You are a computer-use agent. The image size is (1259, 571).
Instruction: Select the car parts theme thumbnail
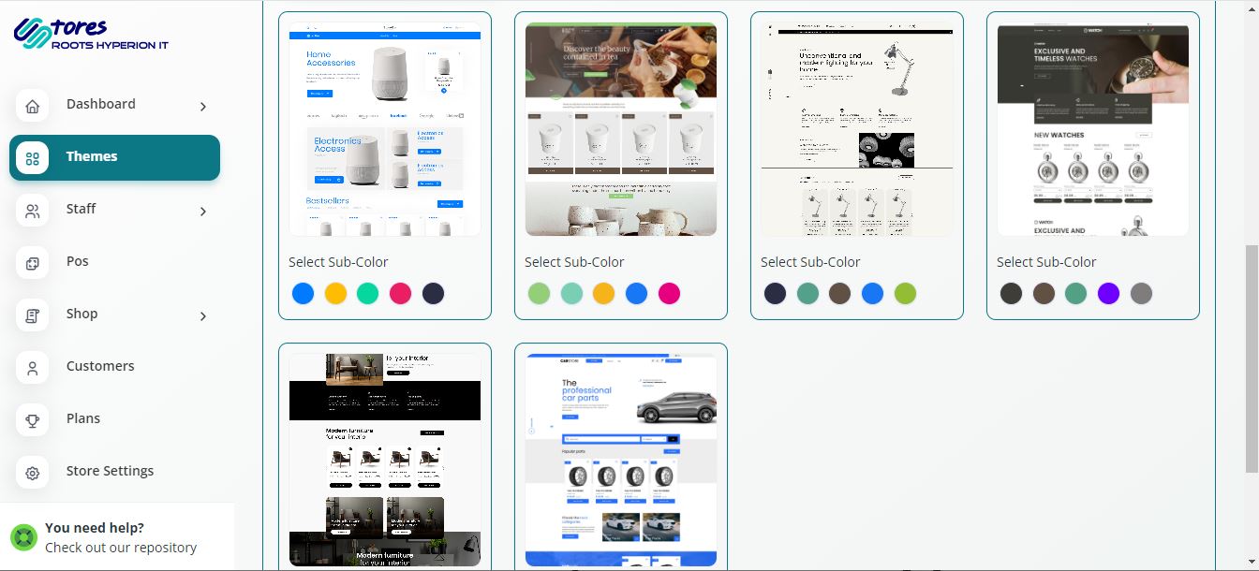coord(620,460)
